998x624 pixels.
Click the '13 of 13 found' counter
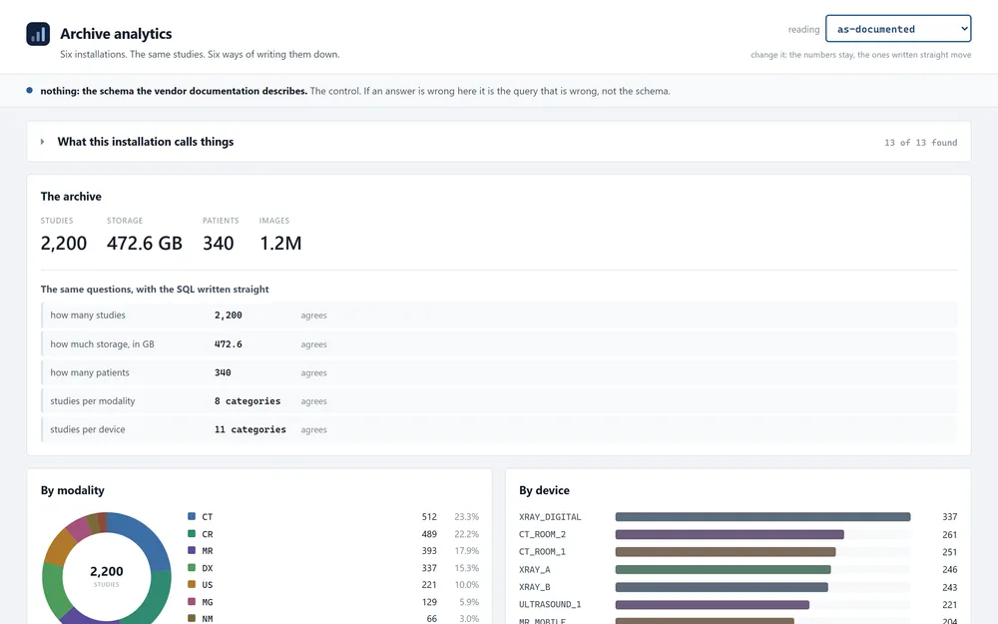tap(920, 143)
